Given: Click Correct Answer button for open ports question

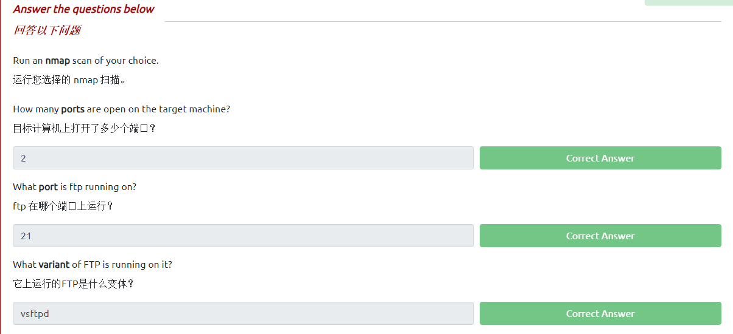Looking at the screenshot, I should [600, 158].
